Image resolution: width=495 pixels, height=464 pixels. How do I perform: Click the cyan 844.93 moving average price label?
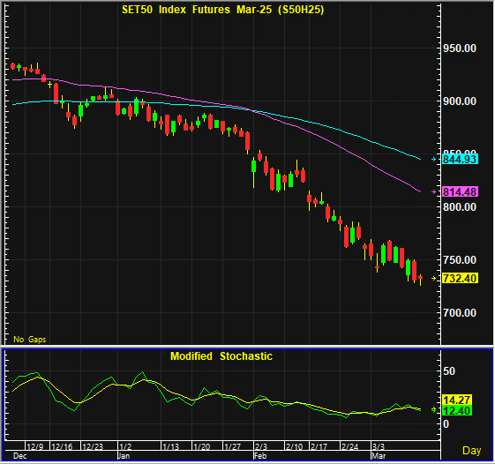460,159
